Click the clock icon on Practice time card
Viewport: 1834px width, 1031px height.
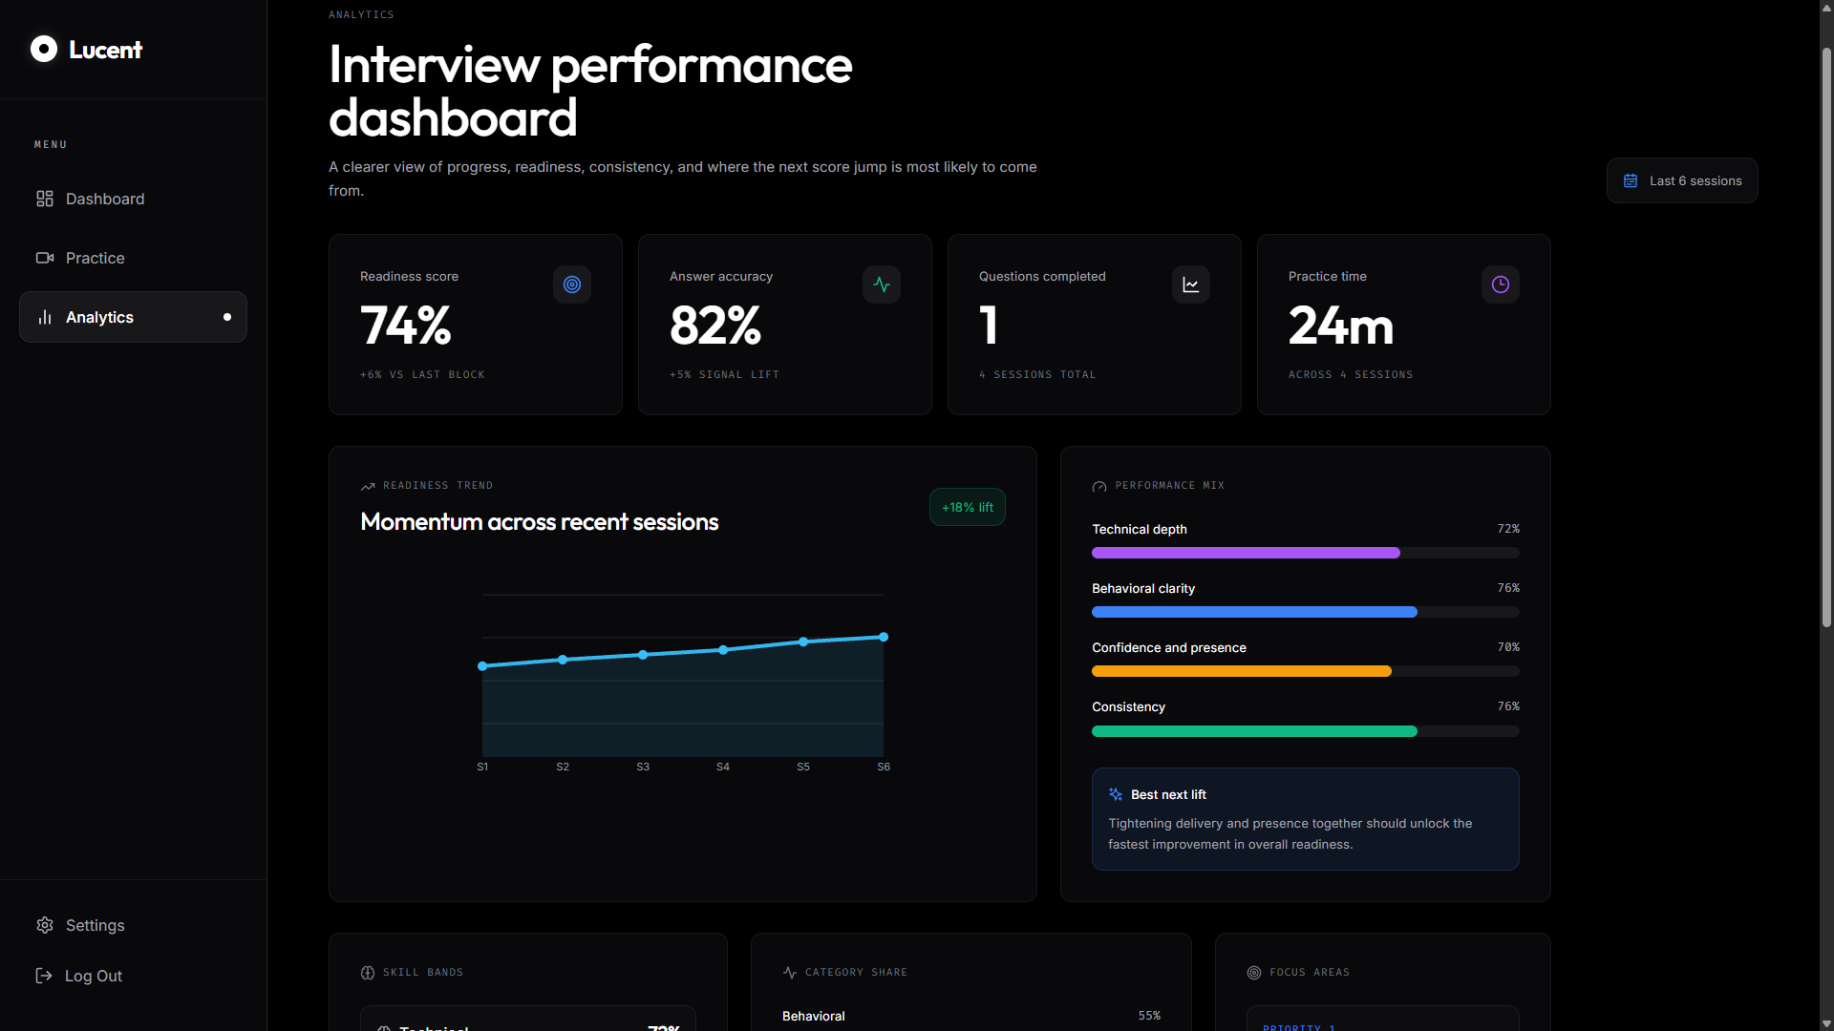1500,284
